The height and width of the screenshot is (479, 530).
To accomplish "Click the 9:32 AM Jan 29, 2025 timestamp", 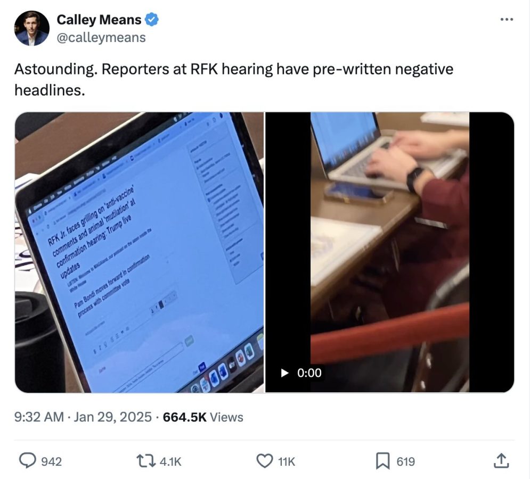I will [x=83, y=417].
